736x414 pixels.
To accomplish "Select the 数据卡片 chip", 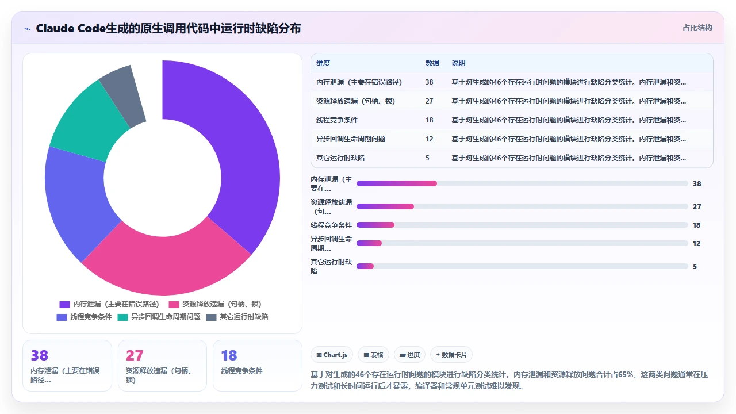I will point(451,355).
